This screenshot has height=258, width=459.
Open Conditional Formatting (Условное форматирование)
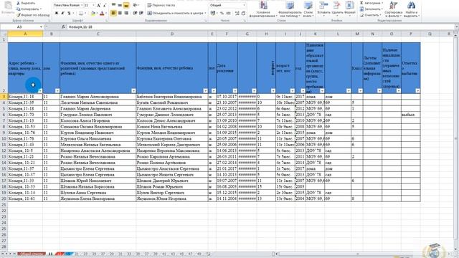pyautogui.click(x=263, y=9)
